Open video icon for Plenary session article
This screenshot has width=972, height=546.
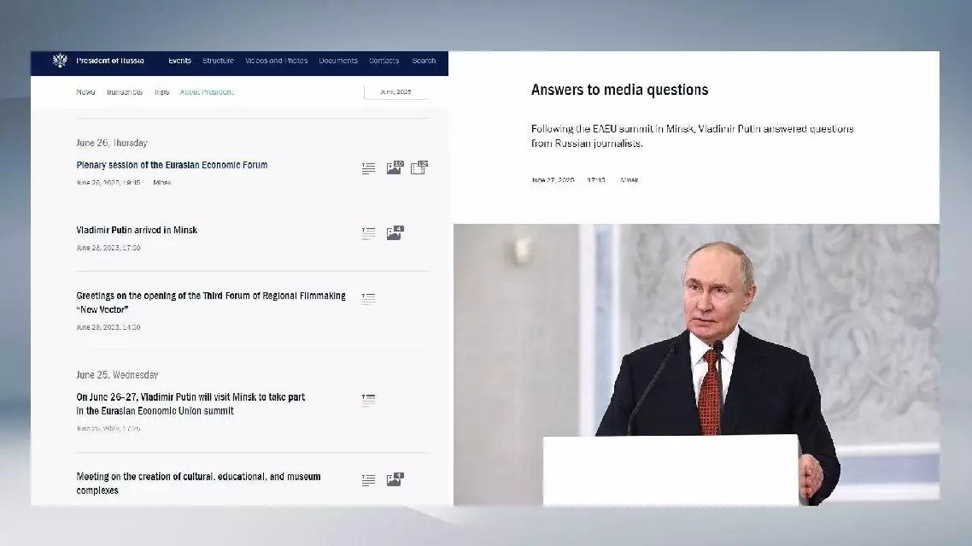[x=419, y=167]
